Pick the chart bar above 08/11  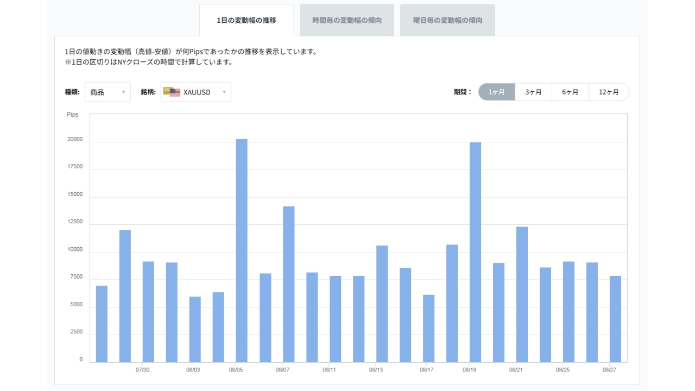[x=335, y=319]
